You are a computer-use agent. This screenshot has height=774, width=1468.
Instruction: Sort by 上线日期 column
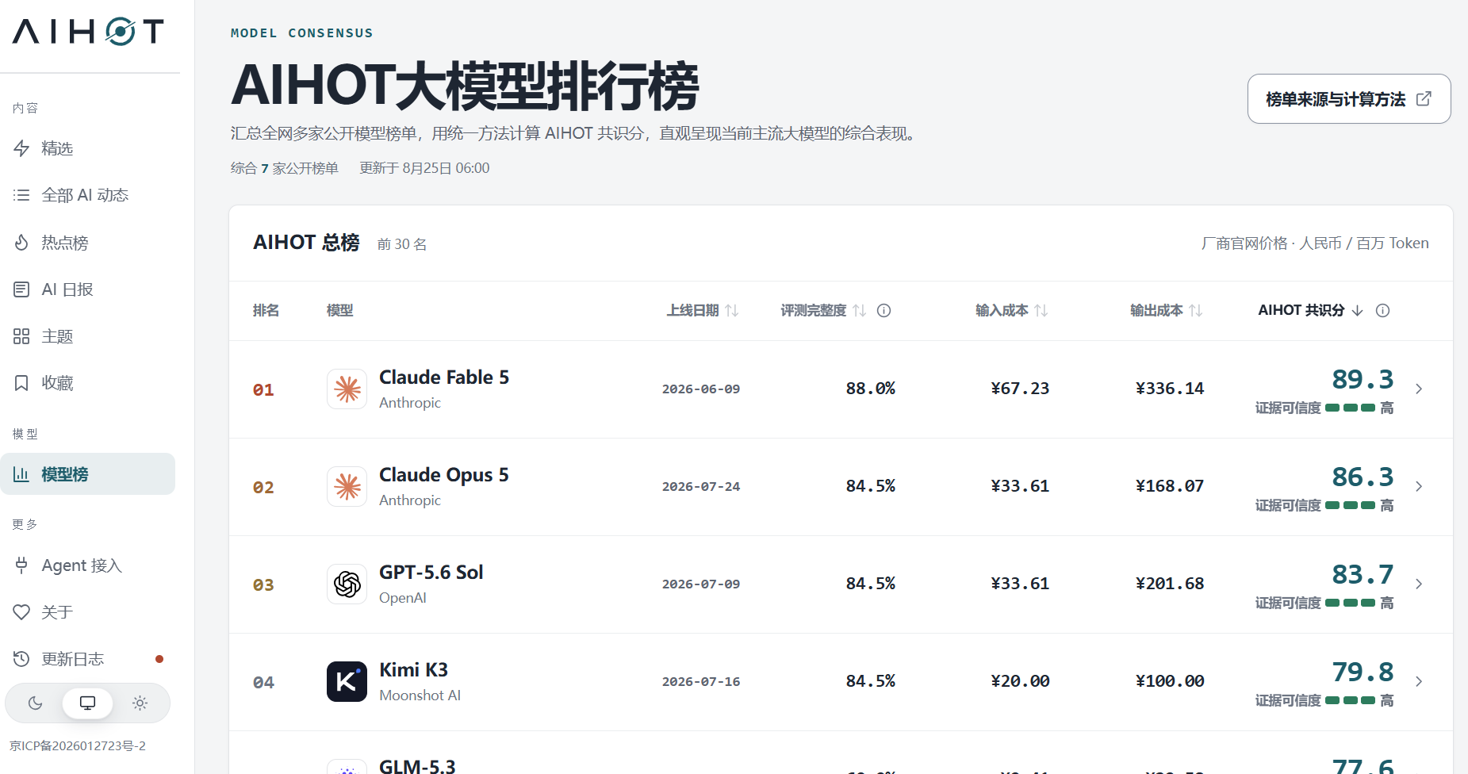pyautogui.click(x=702, y=311)
